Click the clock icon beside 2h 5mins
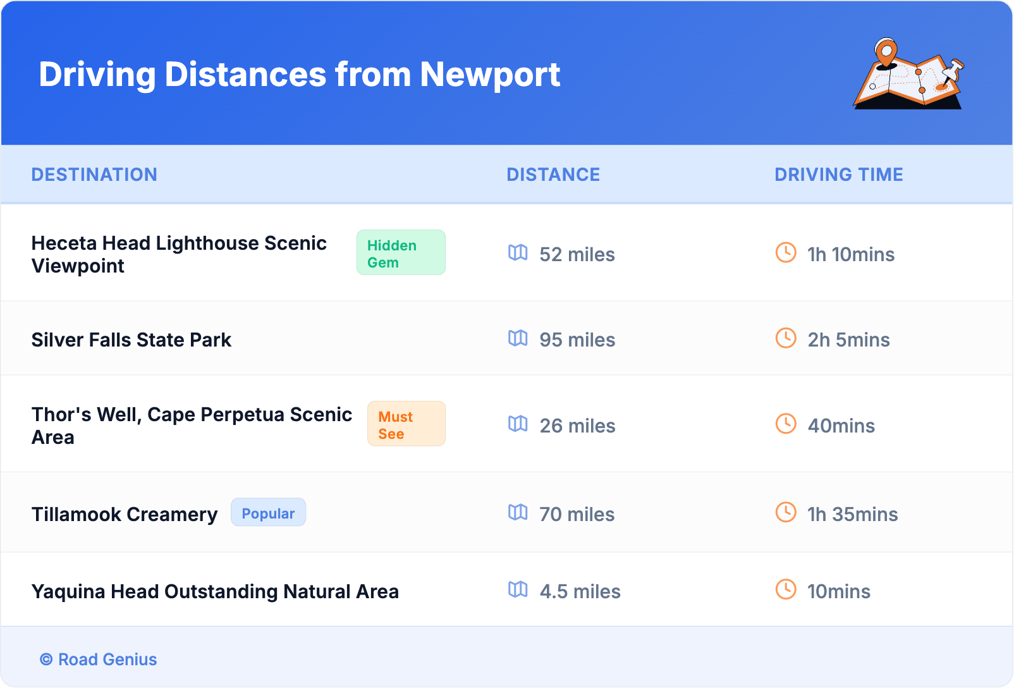 coord(786,338)
